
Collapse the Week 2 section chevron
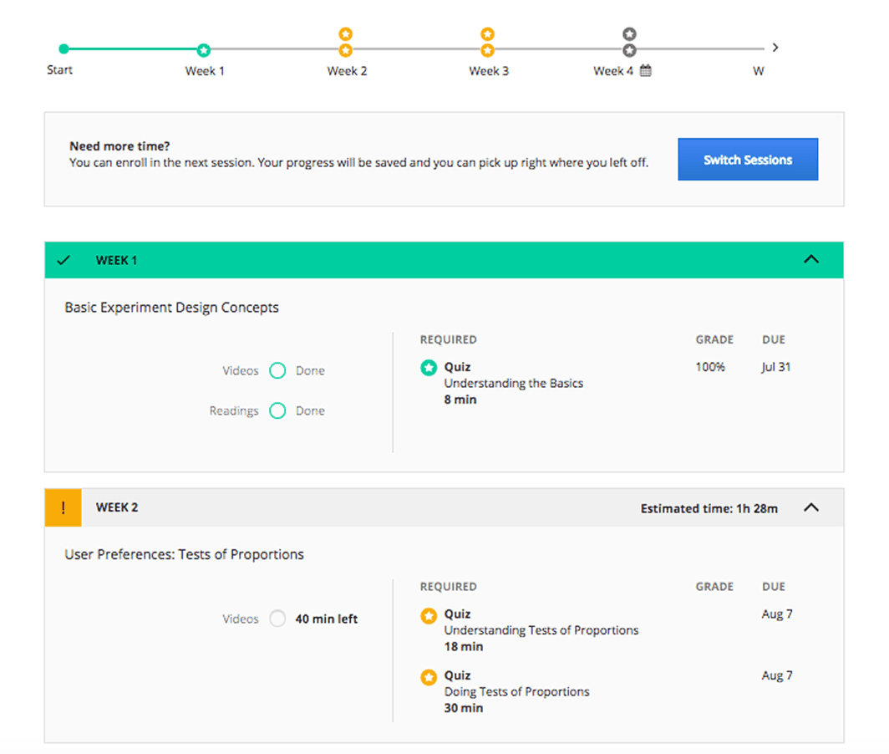pyautogui.click(x=811, y=507)
